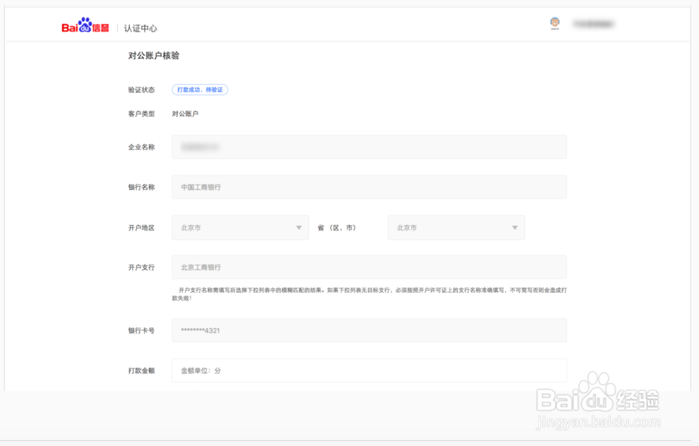Viewport: 699px width, 446px height.
Task: Open the 开户地区 city dropdown showing 北京市
Action: [238, 227]
